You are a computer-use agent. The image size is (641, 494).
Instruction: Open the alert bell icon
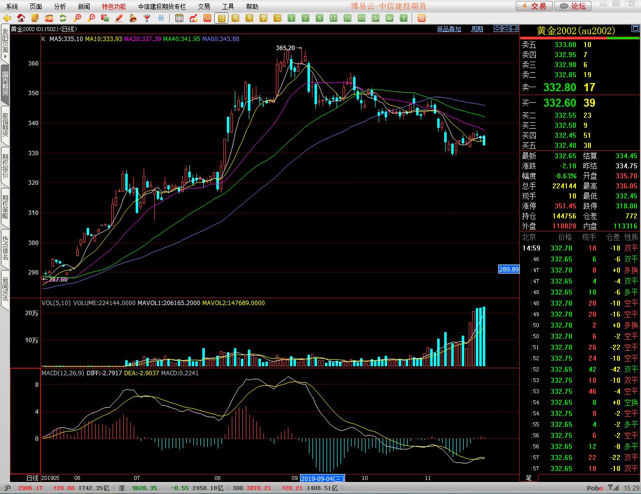point(133,19)
